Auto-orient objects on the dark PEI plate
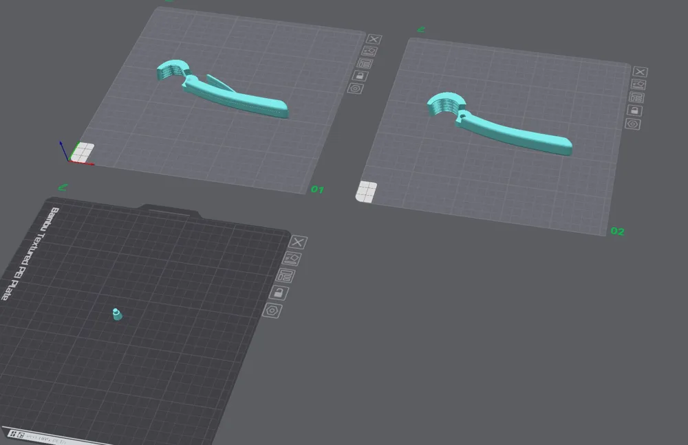Screen dimensions: 688x445 (292, 258)
